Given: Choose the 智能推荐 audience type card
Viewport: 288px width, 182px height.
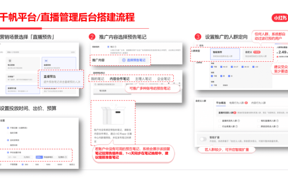Looking at the screenshot, I should click(225, 54).
